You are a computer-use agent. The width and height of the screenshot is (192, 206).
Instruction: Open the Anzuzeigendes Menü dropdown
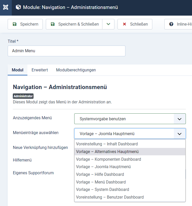[x=130, y=119]
